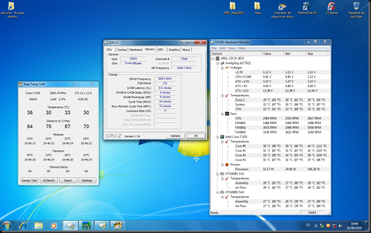
Task: Click the Real Temp title bar icon
Action: click(20, 84)
